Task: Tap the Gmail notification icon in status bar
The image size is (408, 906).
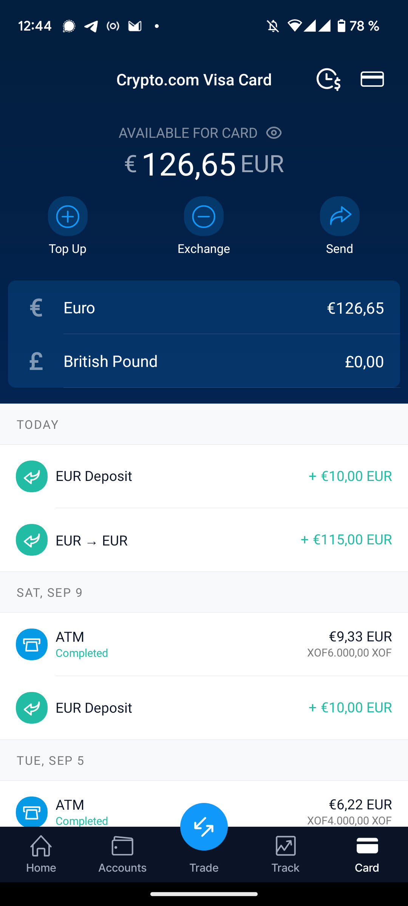Action: point(135,26)
